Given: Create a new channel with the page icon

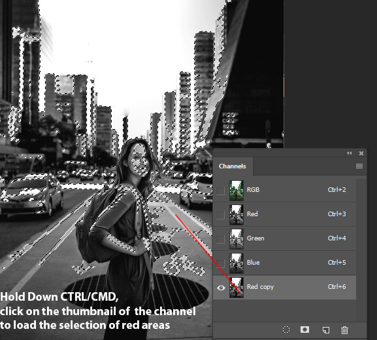Looking at the screenshot, I should (326, 330).
